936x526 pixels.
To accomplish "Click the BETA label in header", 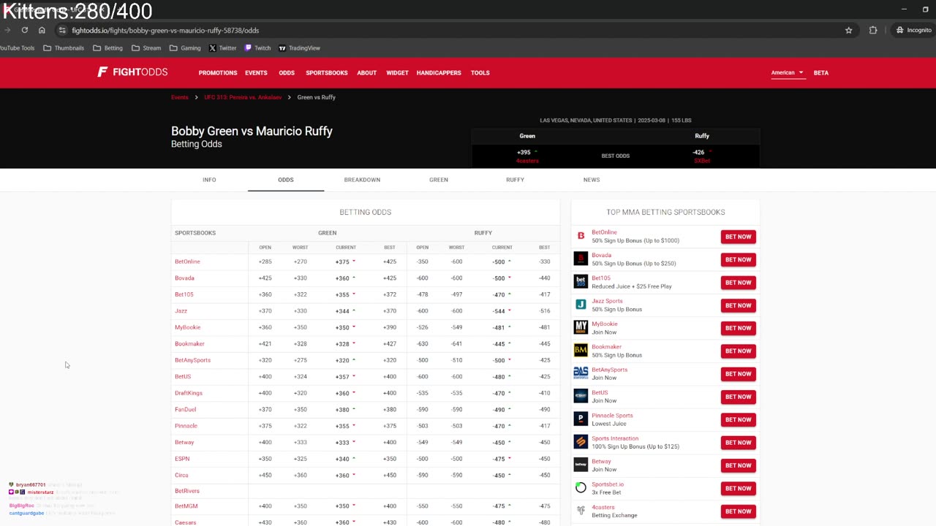I will (x=821, y=72).
